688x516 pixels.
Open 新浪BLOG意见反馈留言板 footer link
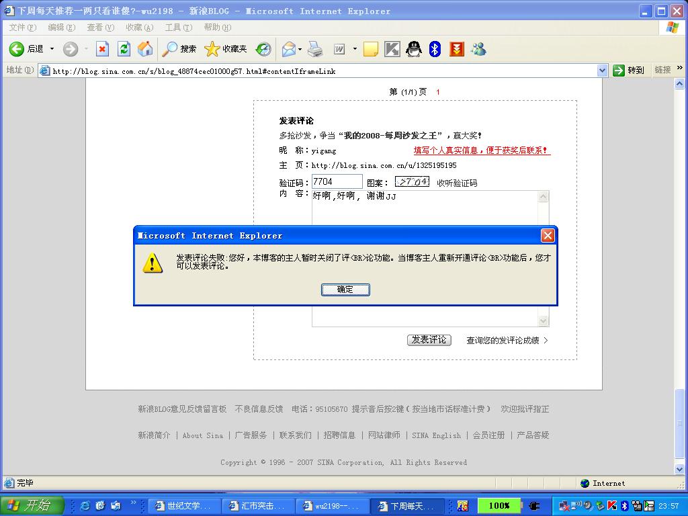(182, 409)
